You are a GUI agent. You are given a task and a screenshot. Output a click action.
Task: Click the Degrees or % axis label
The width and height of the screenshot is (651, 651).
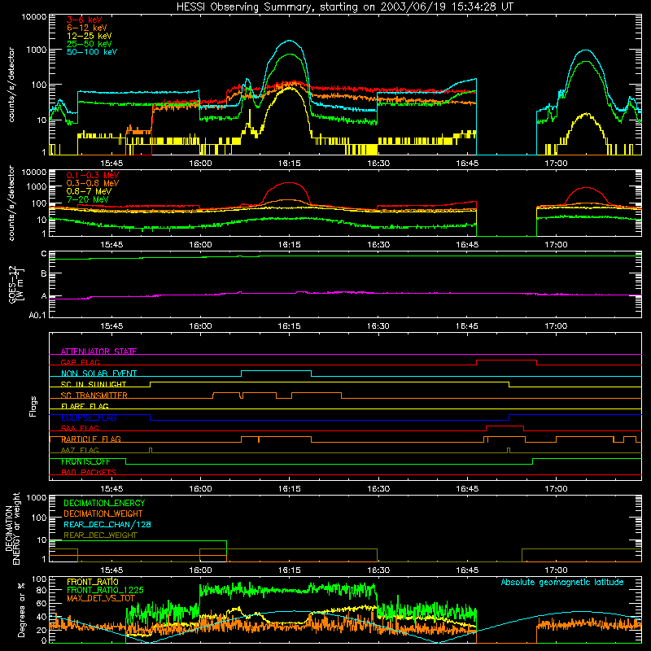point(21,609)
